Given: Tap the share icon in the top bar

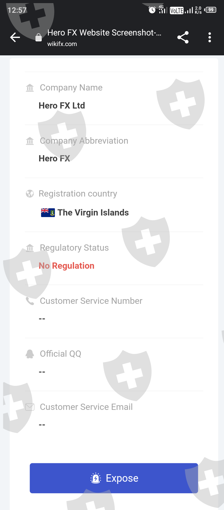Looking at the screenshot, I should click(183, 38).
